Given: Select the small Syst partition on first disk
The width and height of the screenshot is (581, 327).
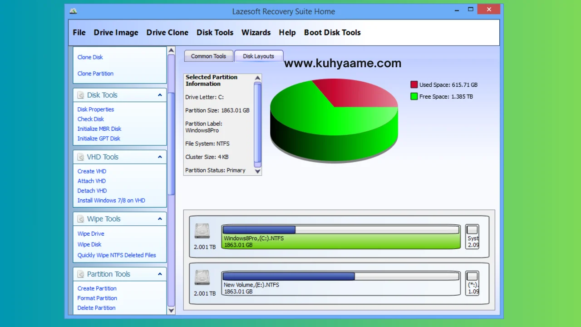Looking at the screenshot, I should tap(472, 237).
